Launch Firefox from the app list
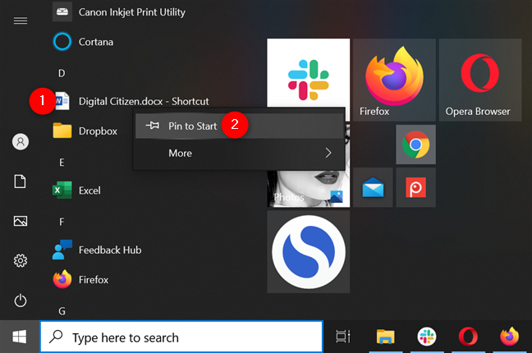The height and width of the screenshot is (353, 532). click(x=80, y=280)
